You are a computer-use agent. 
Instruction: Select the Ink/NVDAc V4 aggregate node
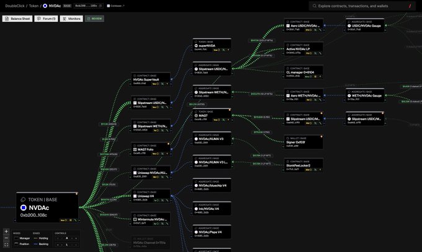(212, 209)
